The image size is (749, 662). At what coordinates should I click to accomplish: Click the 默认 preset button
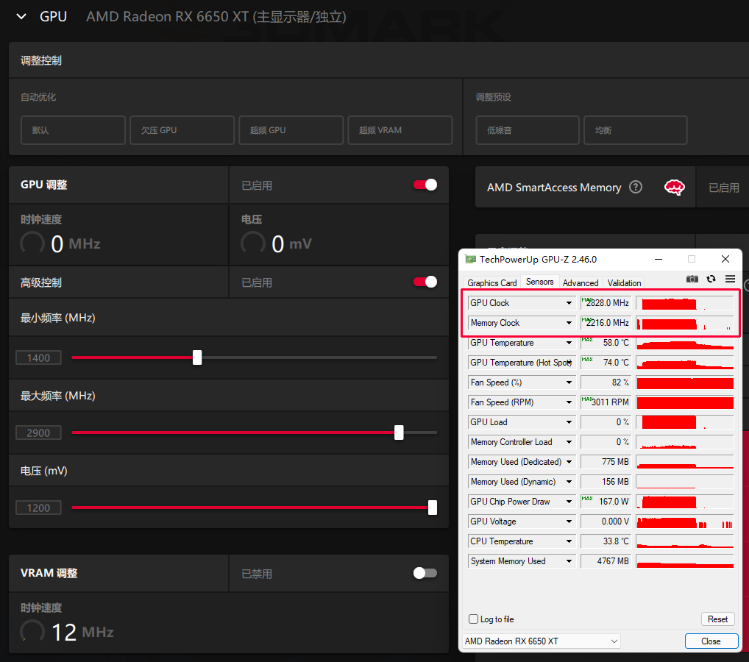[x=73, y=130]
